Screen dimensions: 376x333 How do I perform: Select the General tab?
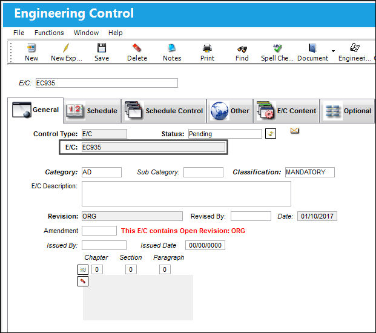coord(36,110)
